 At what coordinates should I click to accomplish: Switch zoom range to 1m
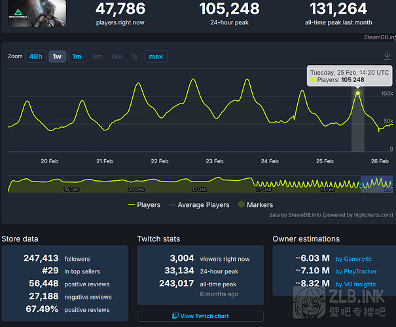click(x=77, y=56)
